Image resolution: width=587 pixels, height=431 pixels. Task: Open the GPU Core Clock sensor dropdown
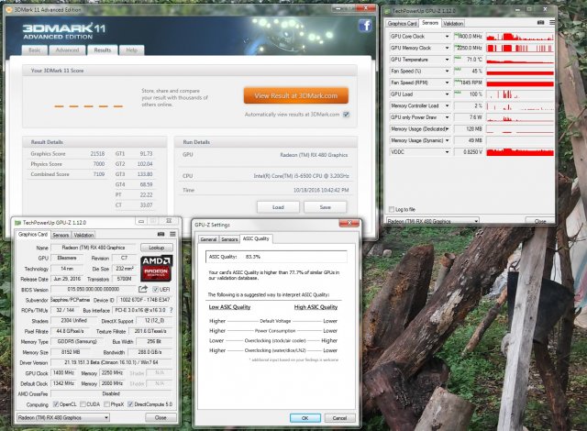tap(447, 36)
